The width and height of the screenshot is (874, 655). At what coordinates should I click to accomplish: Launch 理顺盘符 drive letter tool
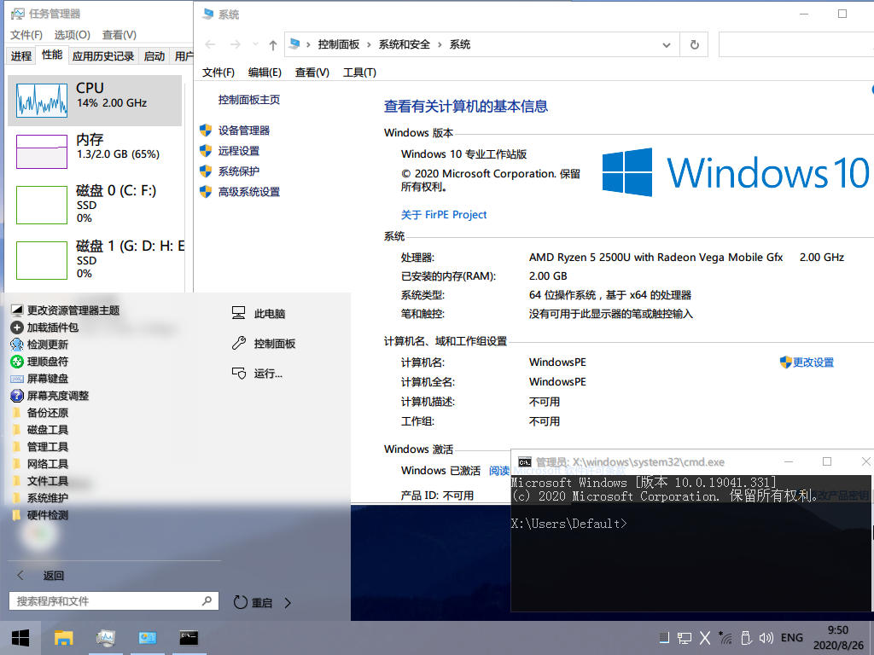coord(47,362)
